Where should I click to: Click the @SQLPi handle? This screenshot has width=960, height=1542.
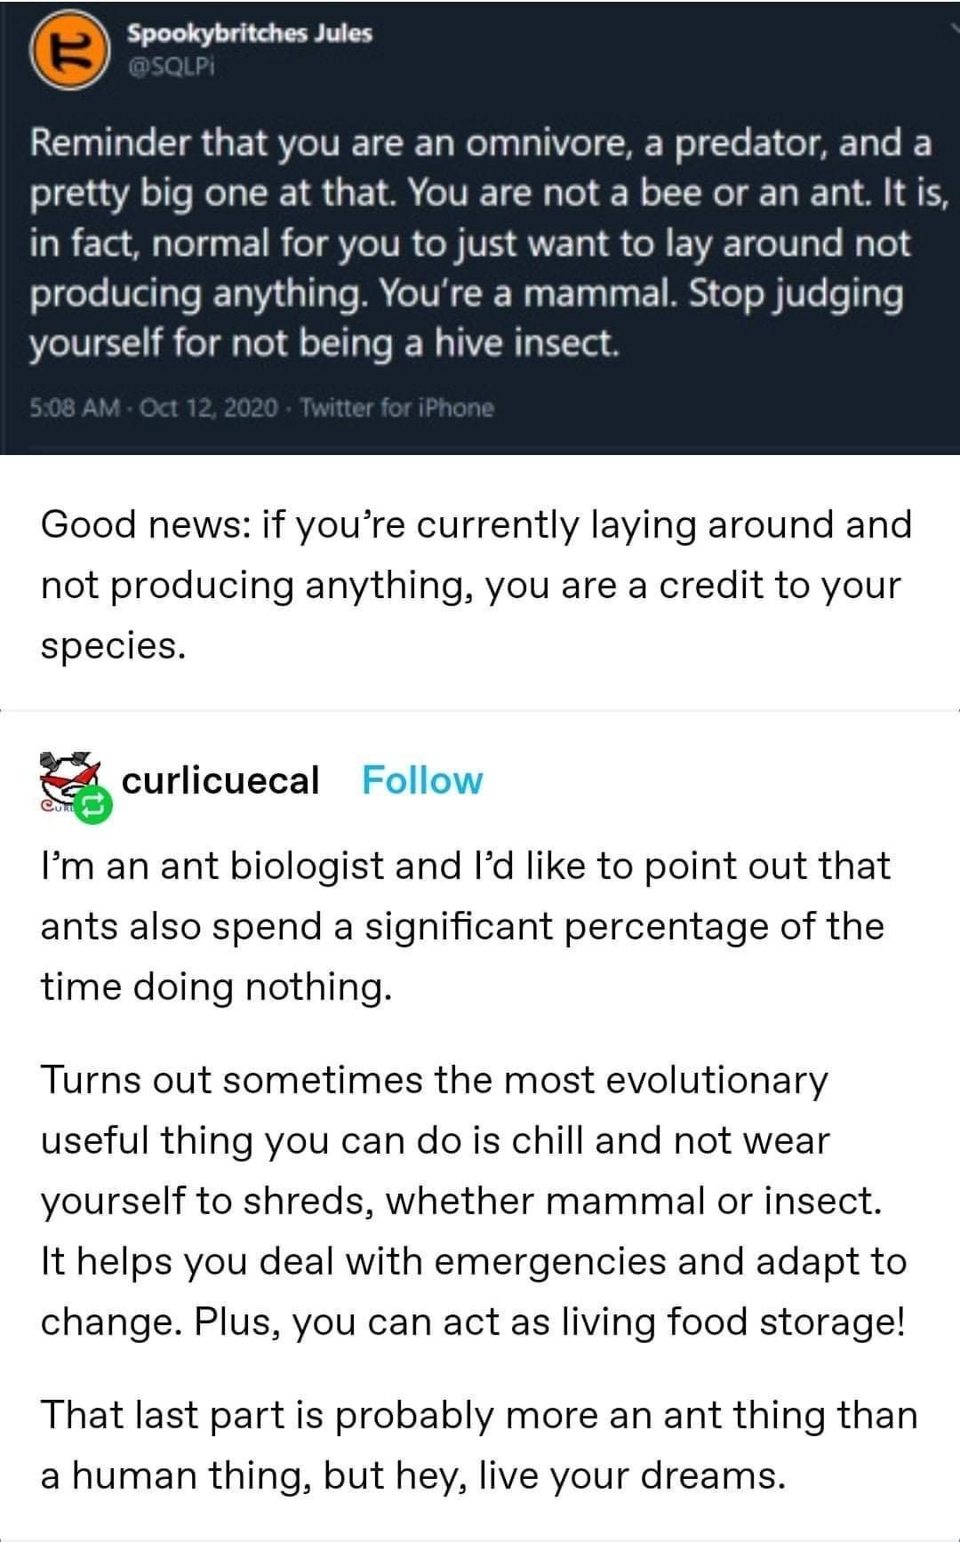[x=172, y=66]
